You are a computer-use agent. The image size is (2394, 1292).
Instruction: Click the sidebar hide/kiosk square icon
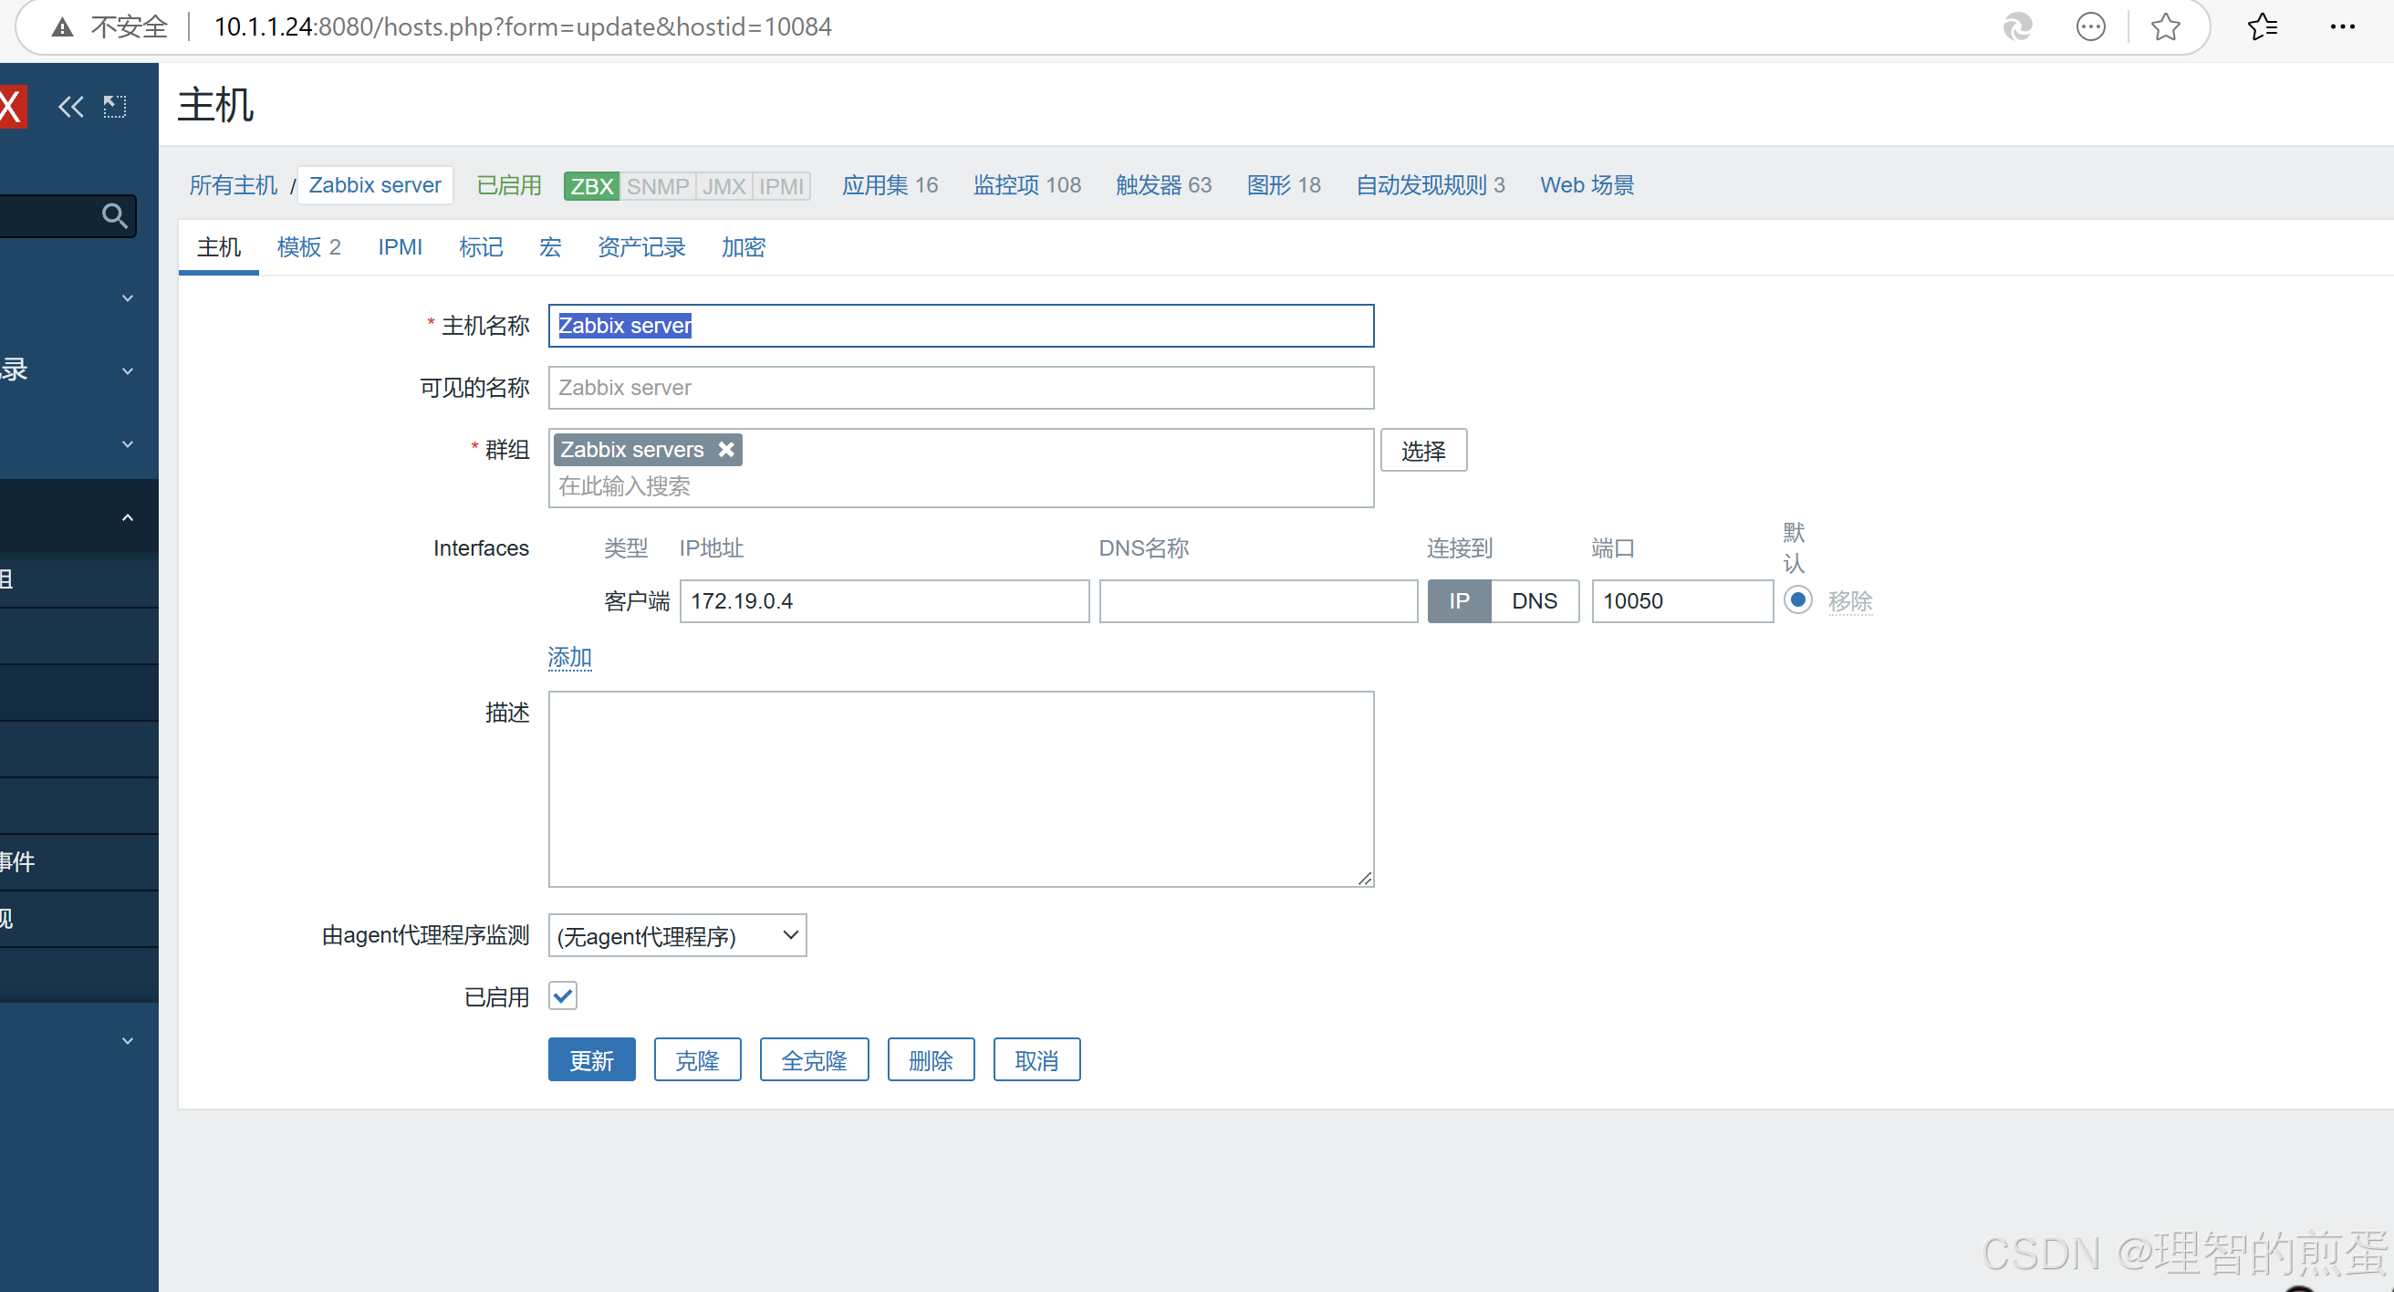[x=114, y=107]
